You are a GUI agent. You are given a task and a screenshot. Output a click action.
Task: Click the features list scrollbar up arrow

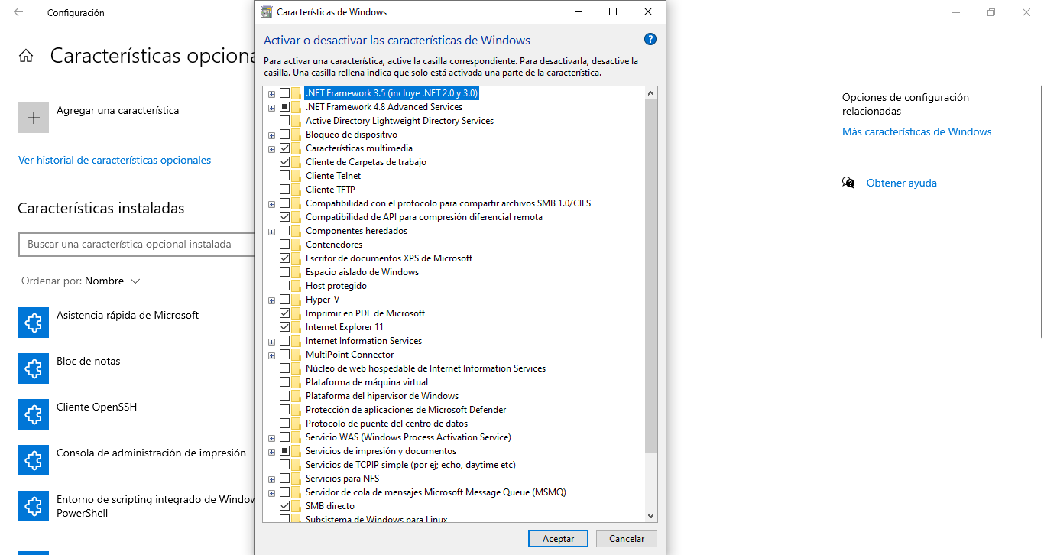650,93
